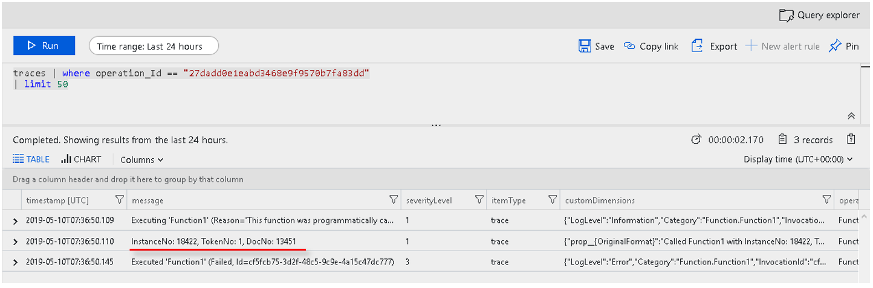Open the Columns dropdown
Image resolution: width=873 pixels, height=288 pixels.
tap(141, 160)
